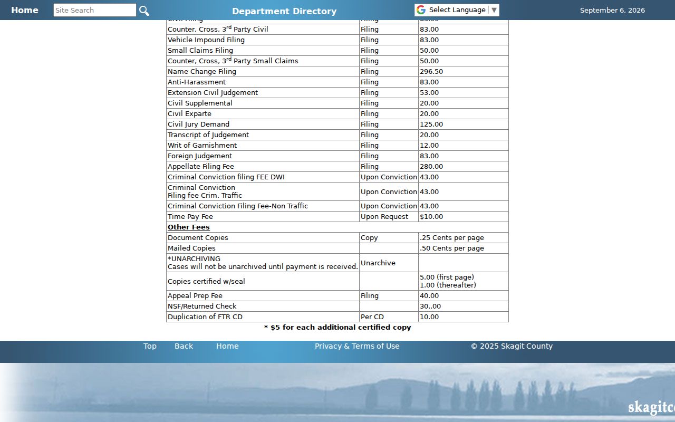Click 'Writ of Garnishment' label

point(202,146)
